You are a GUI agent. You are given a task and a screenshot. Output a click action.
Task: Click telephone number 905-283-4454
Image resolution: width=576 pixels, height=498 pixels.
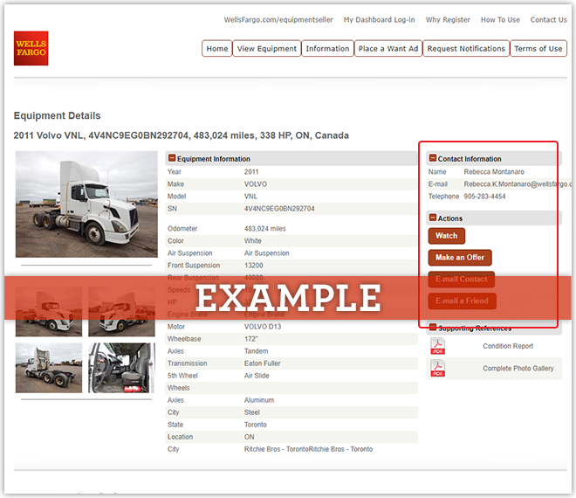[484, 197]
